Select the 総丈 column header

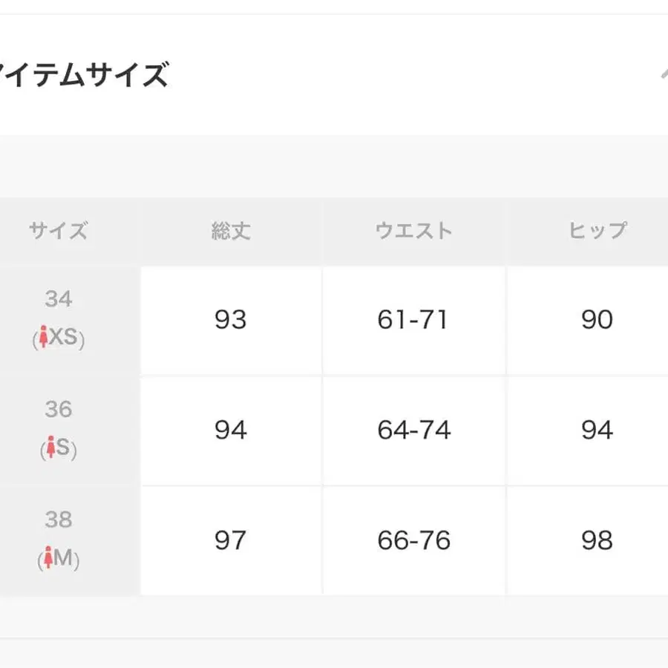coord(231,231)
